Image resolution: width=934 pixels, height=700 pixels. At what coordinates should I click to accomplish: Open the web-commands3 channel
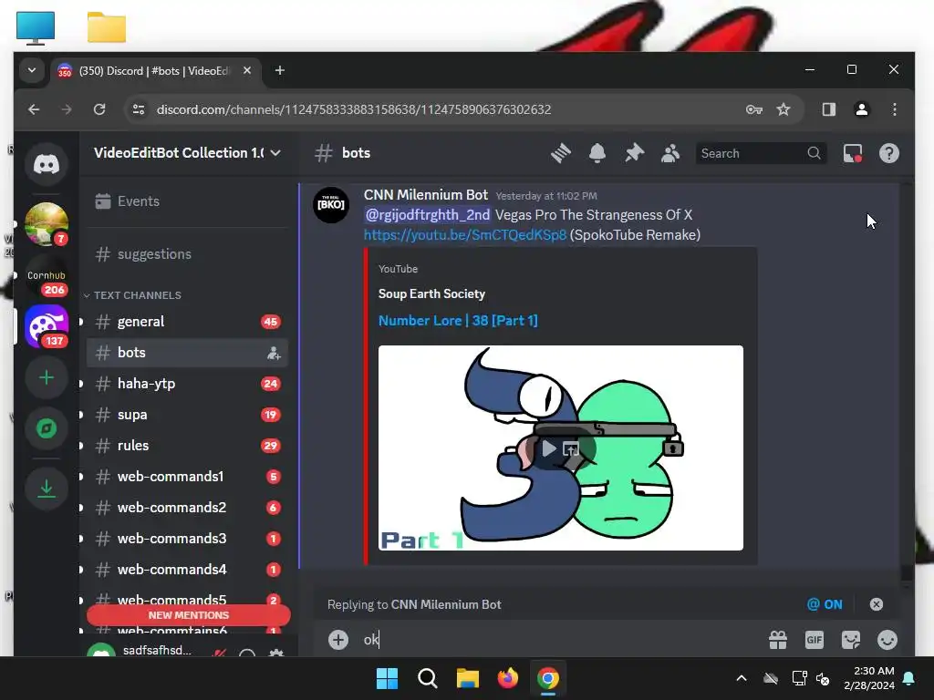[186, 539]
